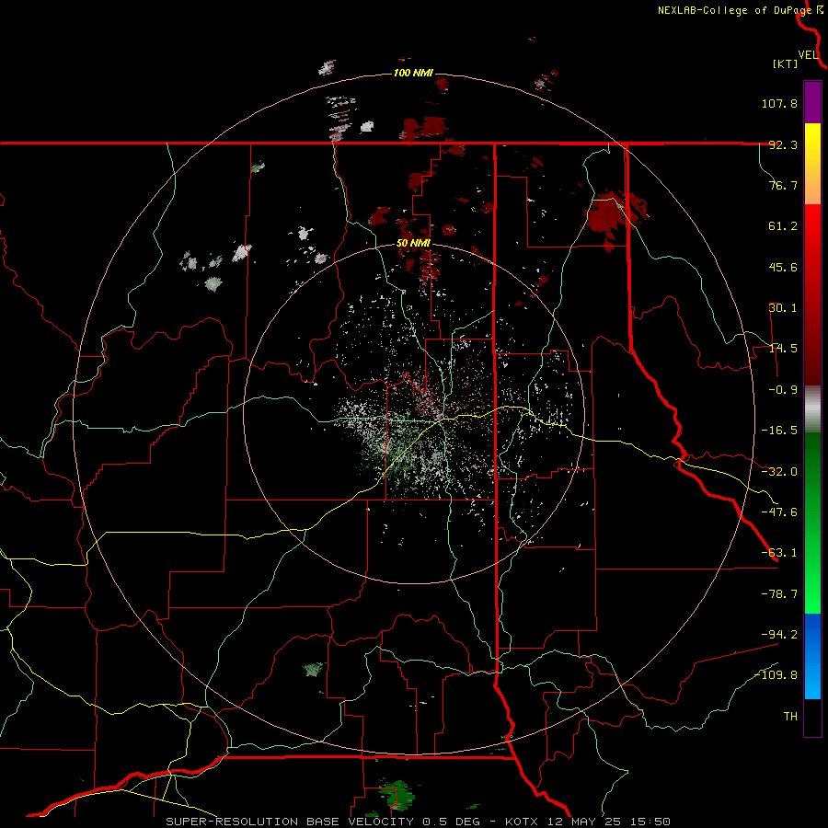Click the -16.5 velocity scale value
This screenshot has width=828, height=828.
tap(779, 431)
